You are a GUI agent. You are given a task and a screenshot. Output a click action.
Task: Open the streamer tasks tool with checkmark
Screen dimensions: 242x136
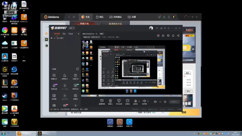[75, 77]
